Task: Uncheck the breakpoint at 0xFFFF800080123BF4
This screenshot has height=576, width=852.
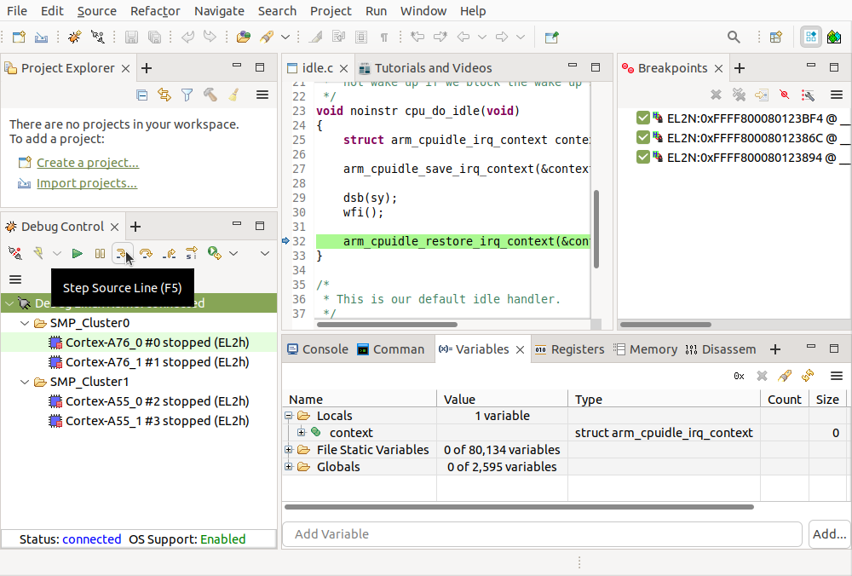Action: tap(643, 118)
